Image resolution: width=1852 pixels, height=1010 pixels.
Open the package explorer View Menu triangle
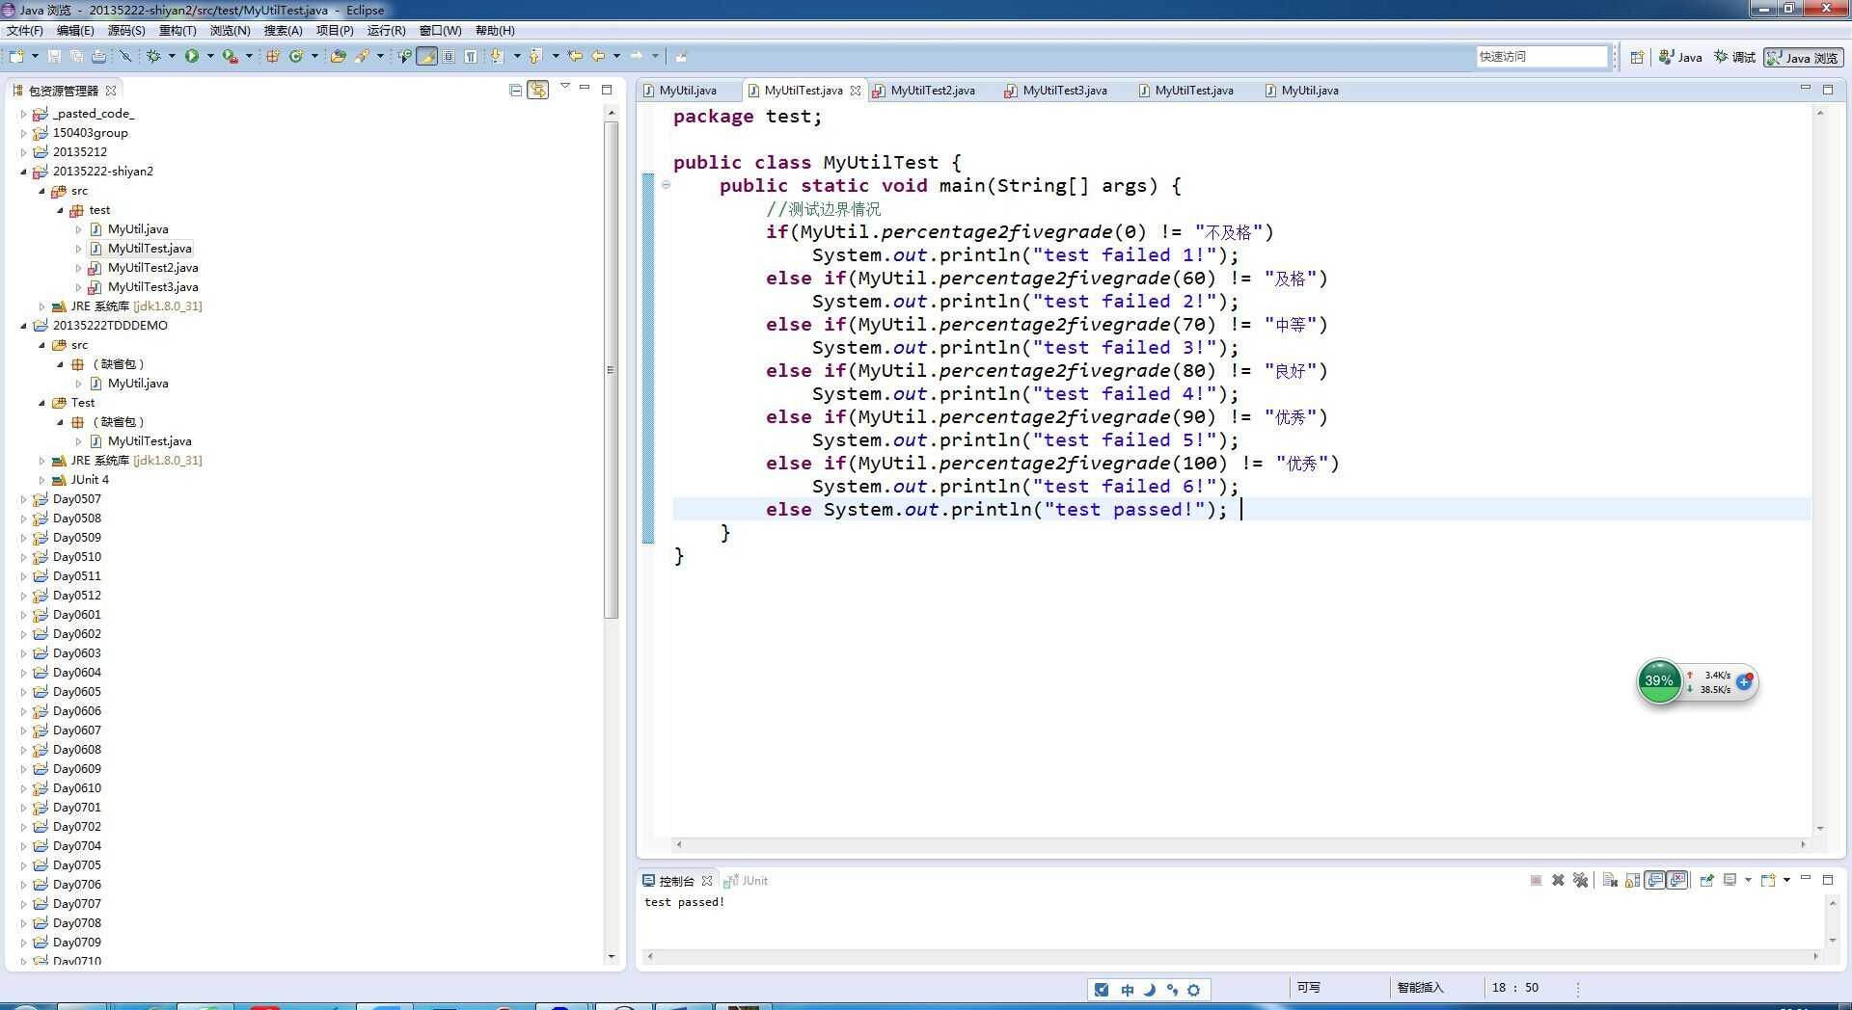565,87
